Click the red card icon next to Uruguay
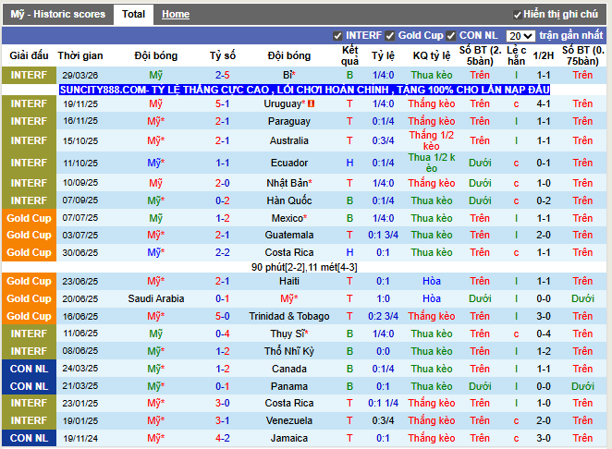 [312, 103]
